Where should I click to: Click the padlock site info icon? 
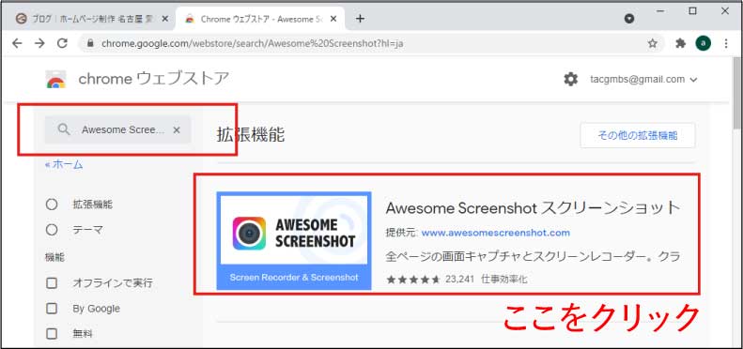[x=91, y=43]
